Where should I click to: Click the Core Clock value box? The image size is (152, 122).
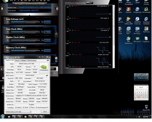(48, 32)
